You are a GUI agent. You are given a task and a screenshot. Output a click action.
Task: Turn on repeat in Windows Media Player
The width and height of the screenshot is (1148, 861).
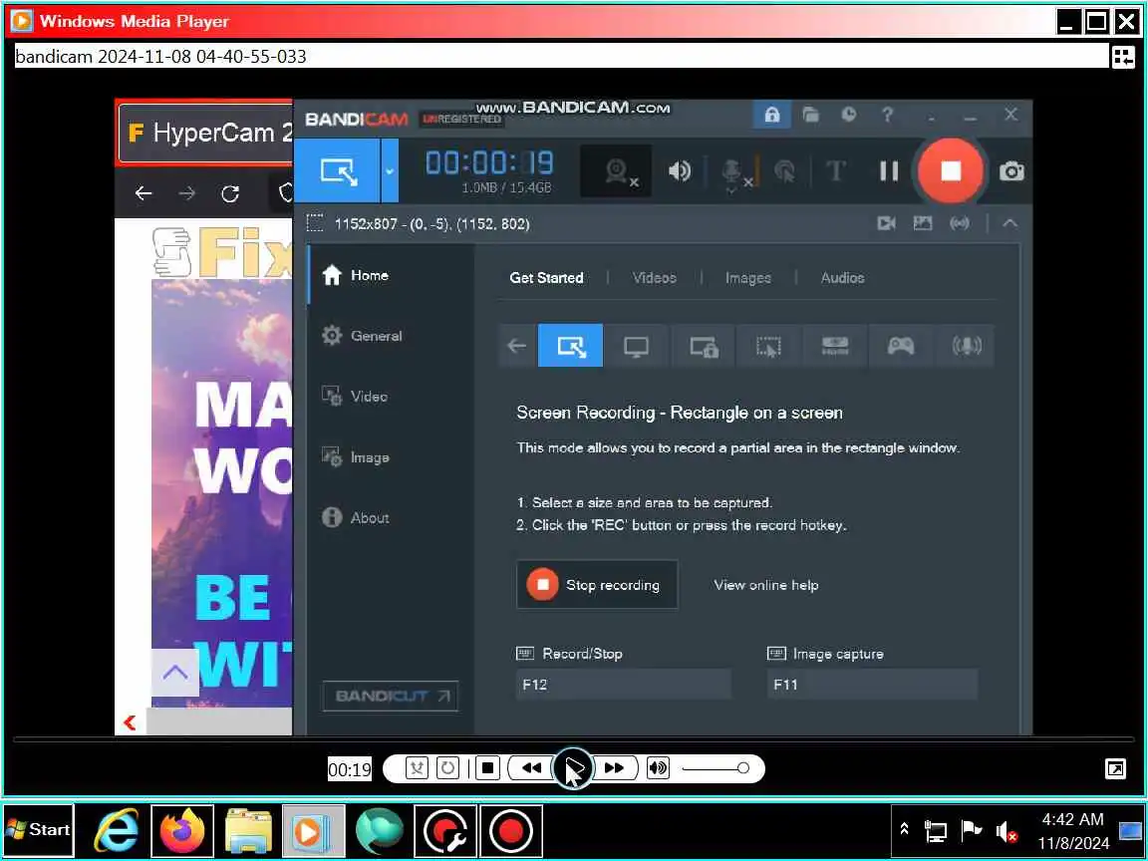click(x=447, y=768)
